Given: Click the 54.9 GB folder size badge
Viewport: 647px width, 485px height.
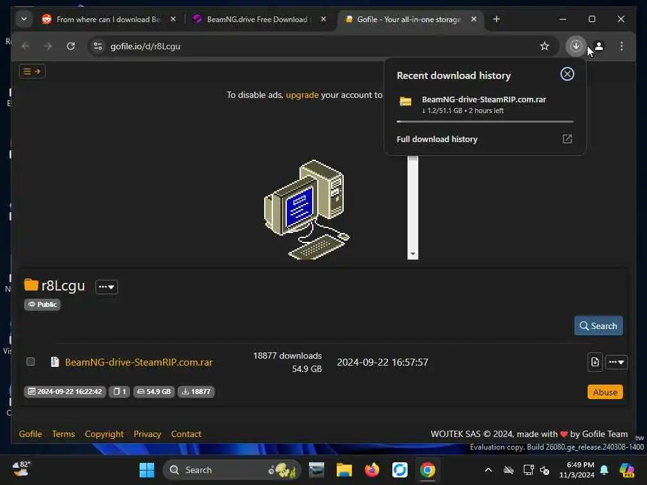Looking at the screenshot, I should tap(154, 392).
